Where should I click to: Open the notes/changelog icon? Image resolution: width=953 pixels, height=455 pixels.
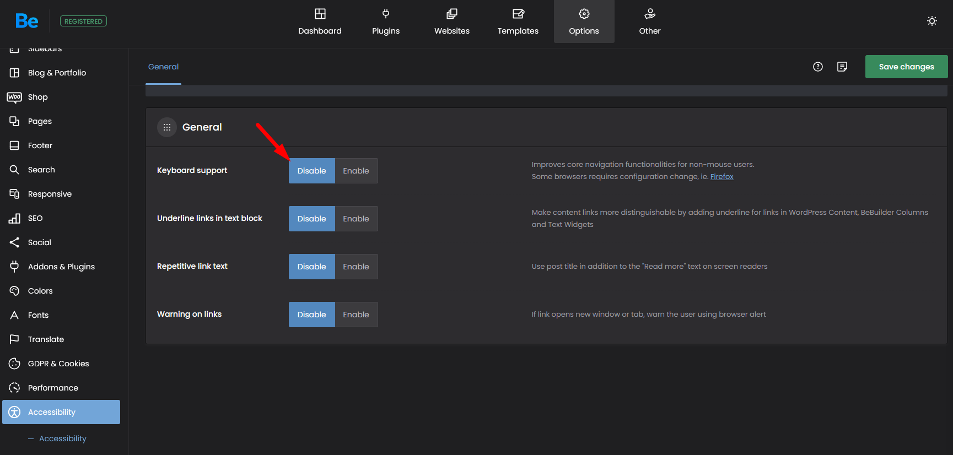[842, 67]
